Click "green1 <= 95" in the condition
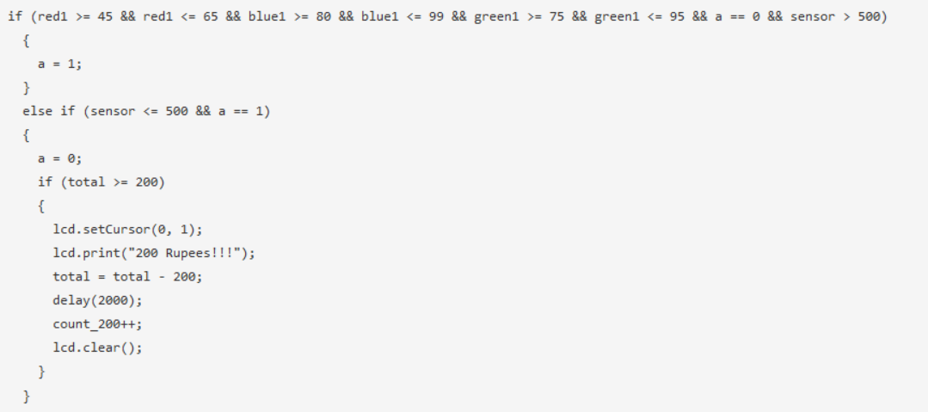 (x=638, y=18)
